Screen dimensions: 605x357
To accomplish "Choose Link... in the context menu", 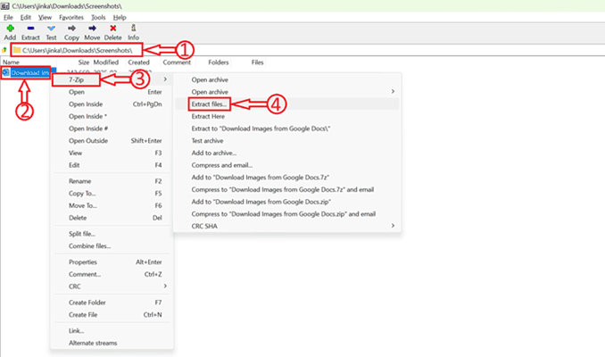I will [x=112, y=331].
